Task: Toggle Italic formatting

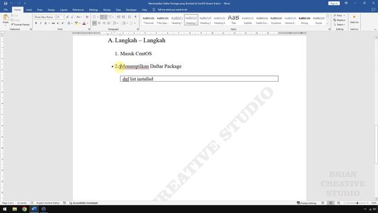Action: point(41,23)
